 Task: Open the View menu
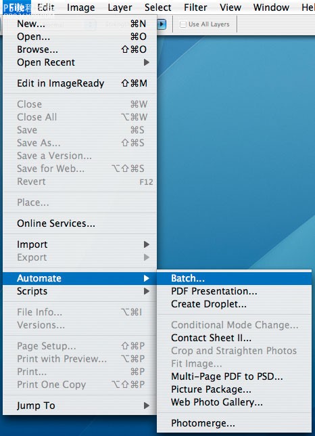(231, 7)
